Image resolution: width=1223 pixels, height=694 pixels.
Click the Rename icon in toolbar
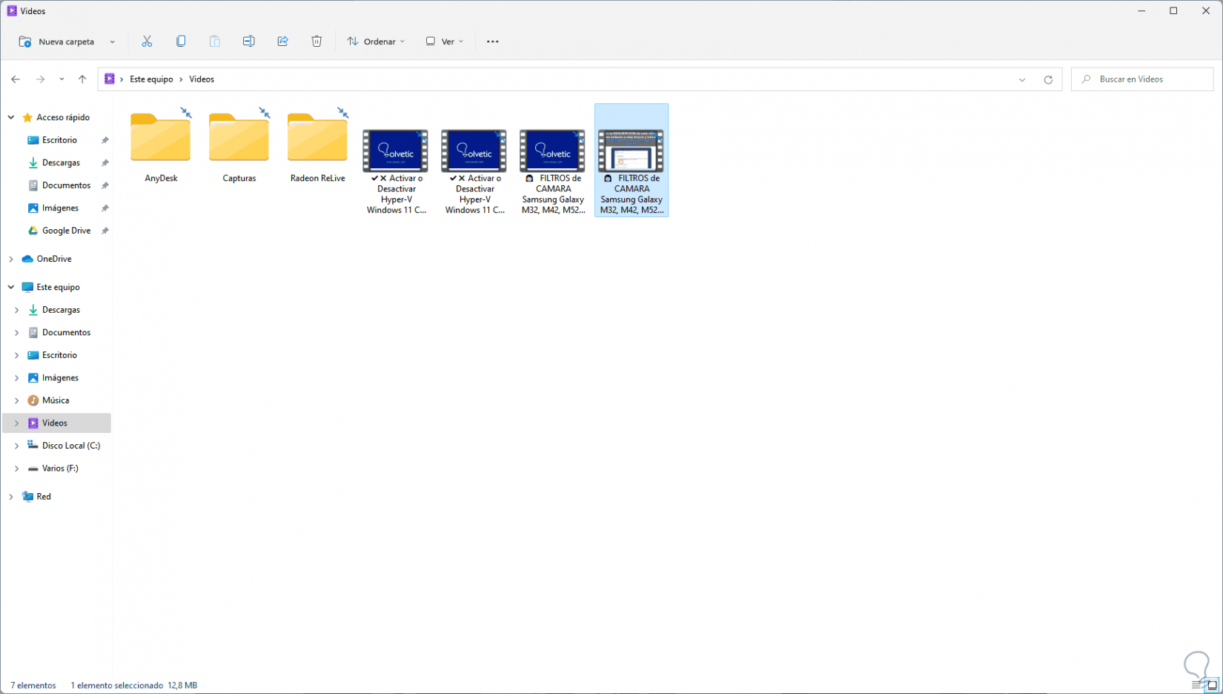(x=249, y=42)
